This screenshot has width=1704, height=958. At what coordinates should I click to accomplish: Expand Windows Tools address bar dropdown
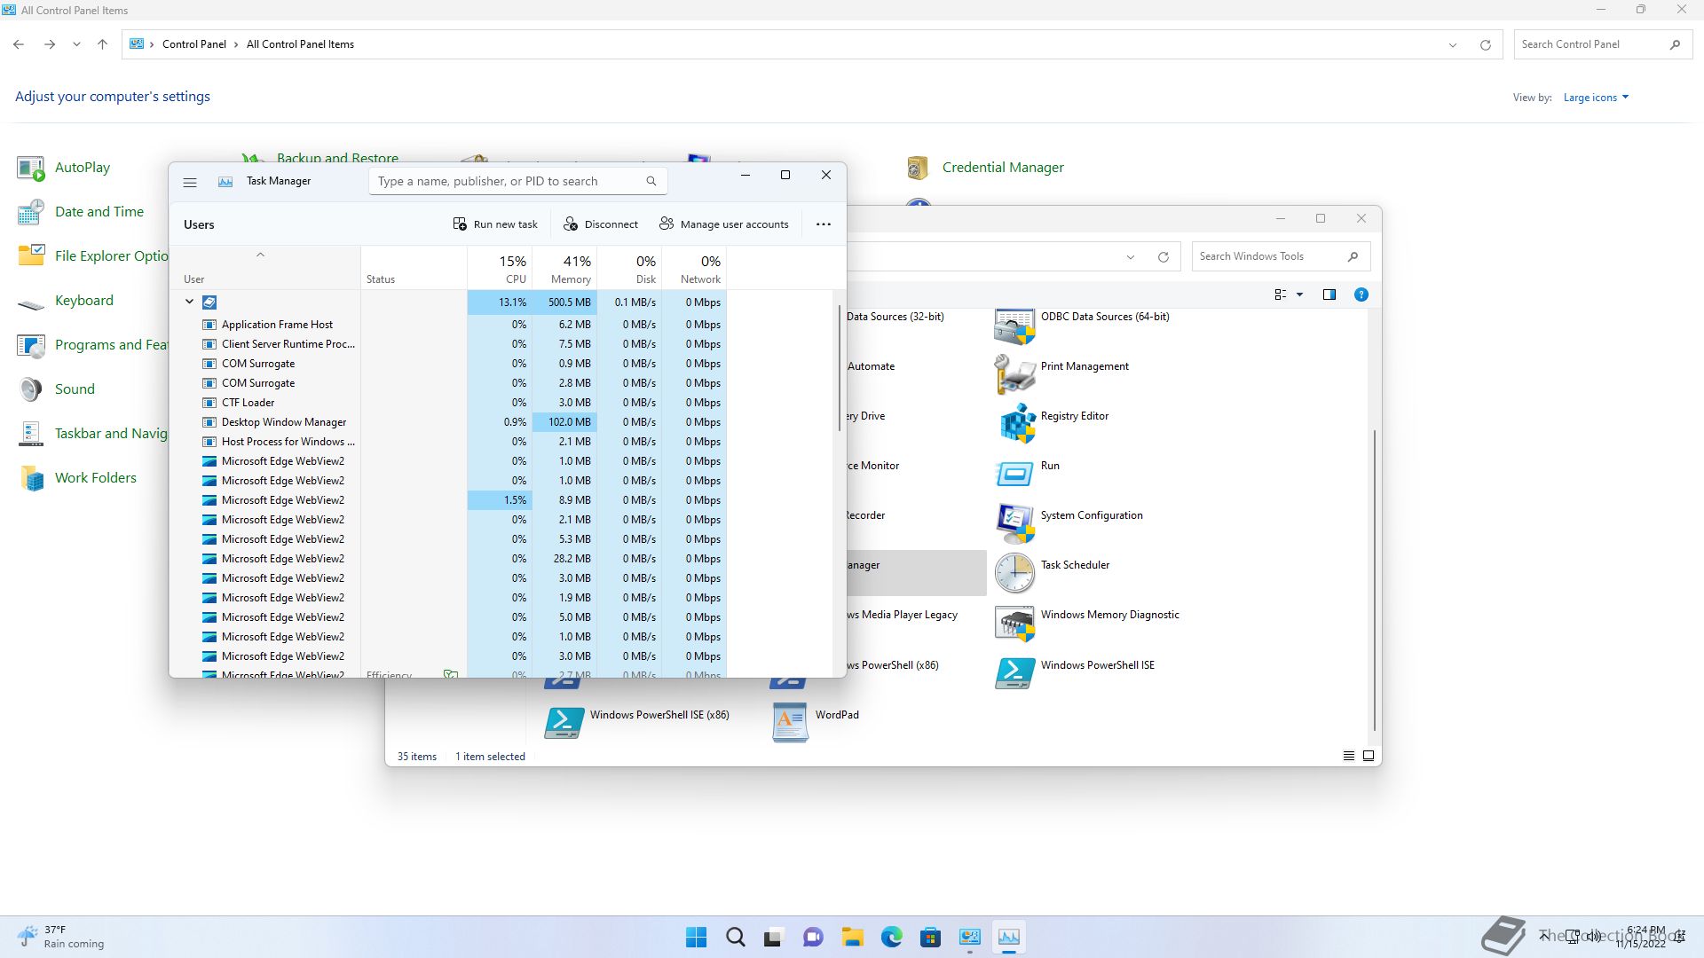click(x=1131, y=257)
